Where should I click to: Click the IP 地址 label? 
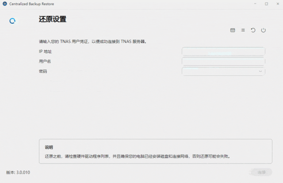coord(45,52)
